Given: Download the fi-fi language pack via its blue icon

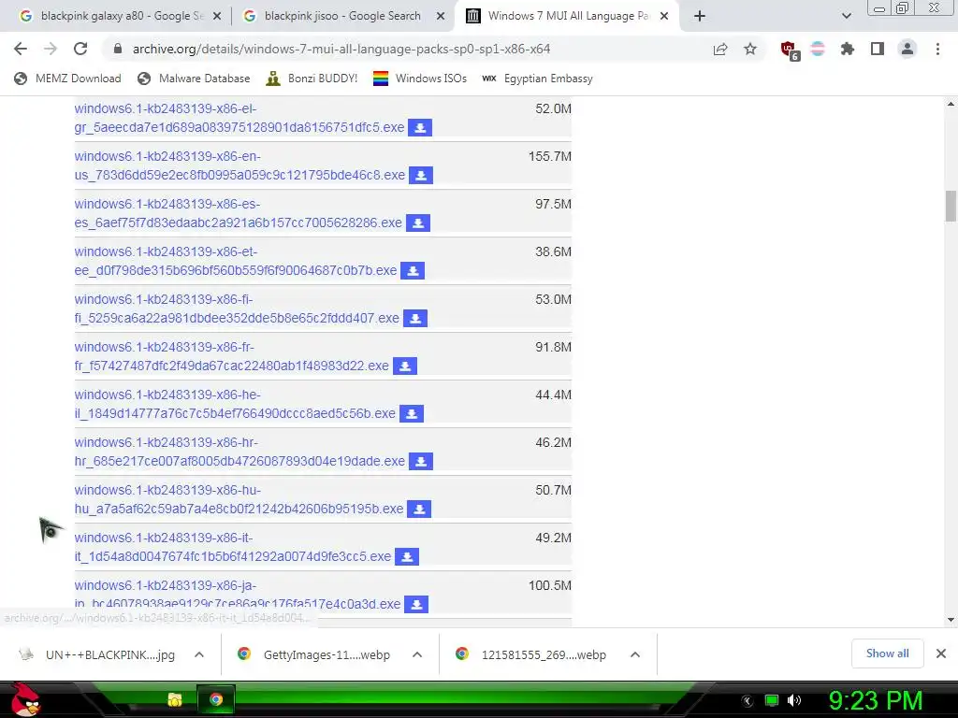Looking at the screenshot, I should pyautogui.click(x=414, y=318).
